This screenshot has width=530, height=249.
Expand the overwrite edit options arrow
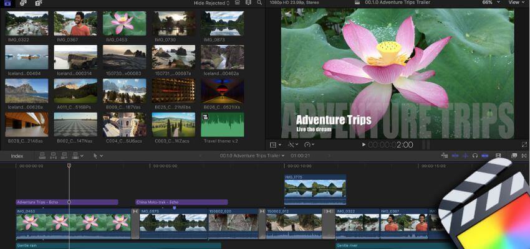point(82,156)
